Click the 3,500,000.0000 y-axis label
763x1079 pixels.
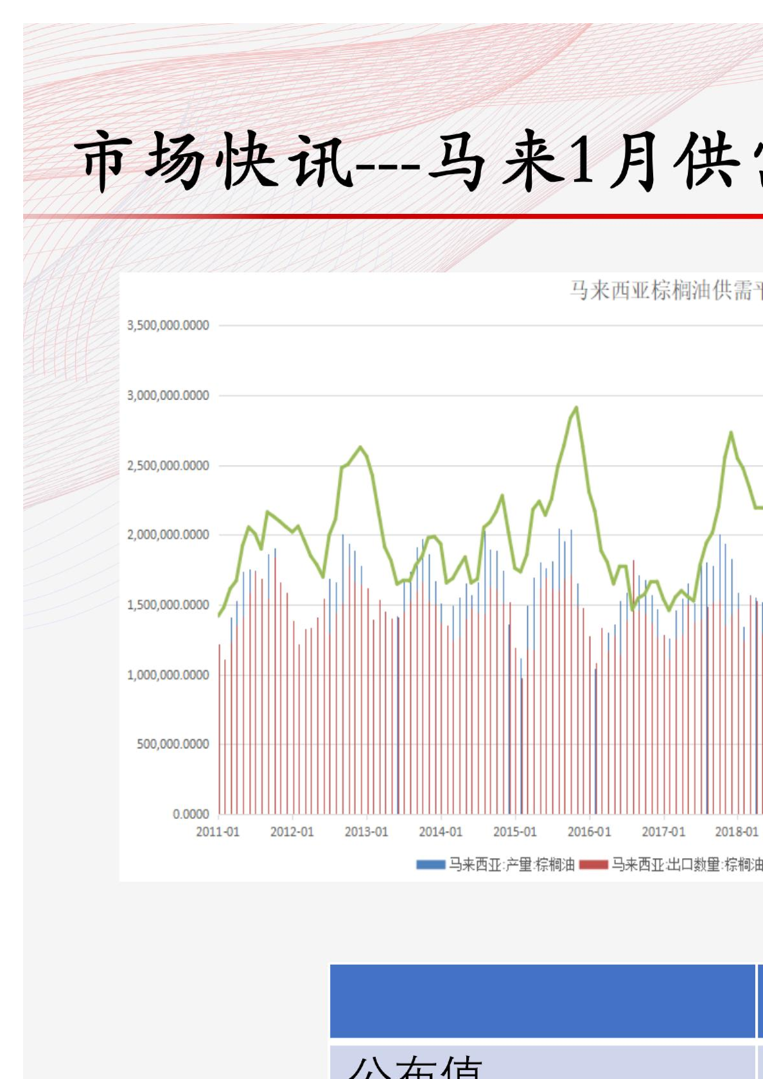tap(168, 326)
